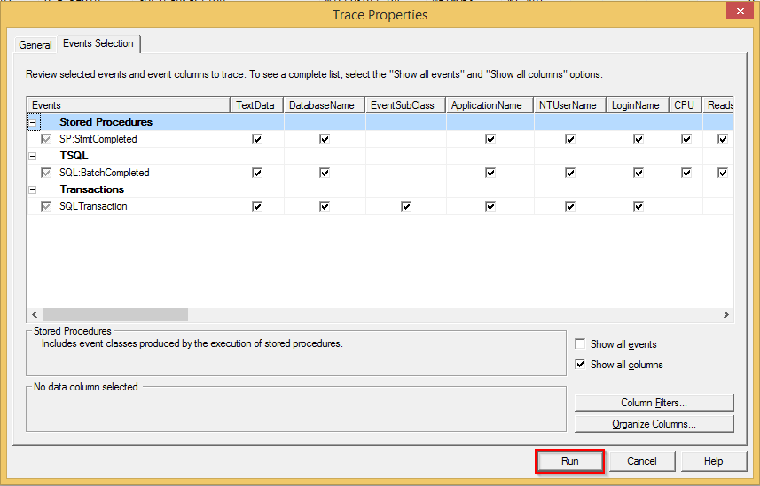
Task: Toggle CPU for SP:StmtCompleted
Action: click(x=686, y=139)
